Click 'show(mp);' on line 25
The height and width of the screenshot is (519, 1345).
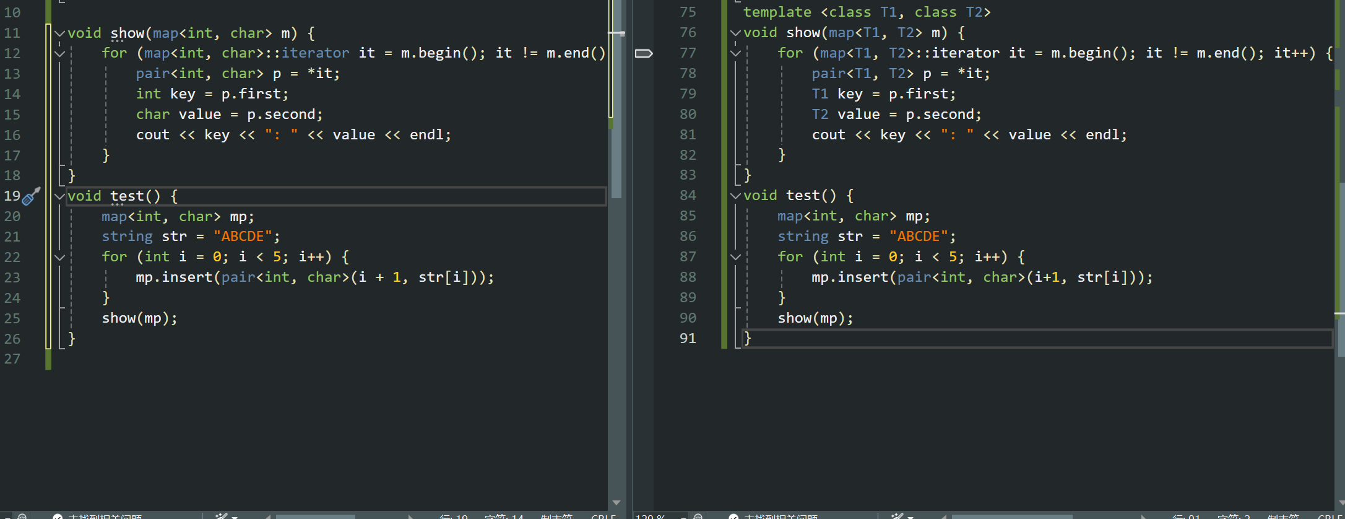pyautogui.click(x=140, y=318)
